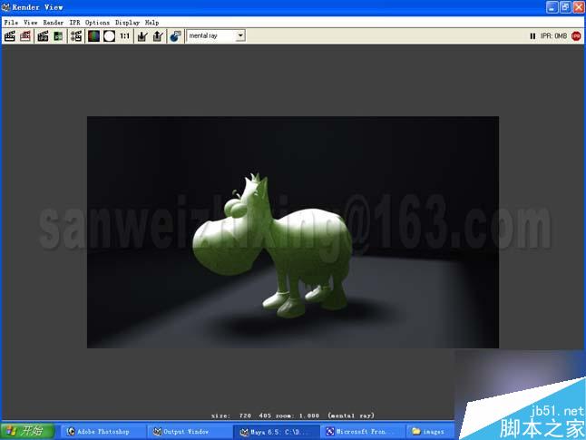Viewport: 586px width, 440px height.
Task: Restore down the Render View window
Action: tap(565, 7)
